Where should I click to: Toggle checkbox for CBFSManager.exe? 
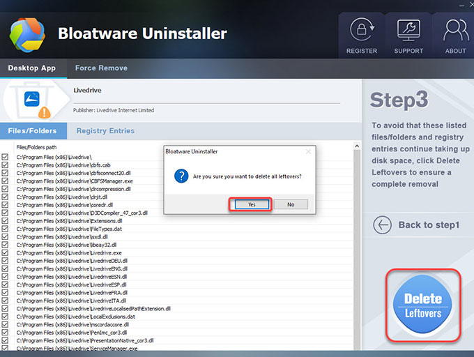click(x=5, y=181)
